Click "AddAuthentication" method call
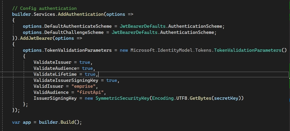The width and height of the screenshot is (290, 131). coord(80,14)
